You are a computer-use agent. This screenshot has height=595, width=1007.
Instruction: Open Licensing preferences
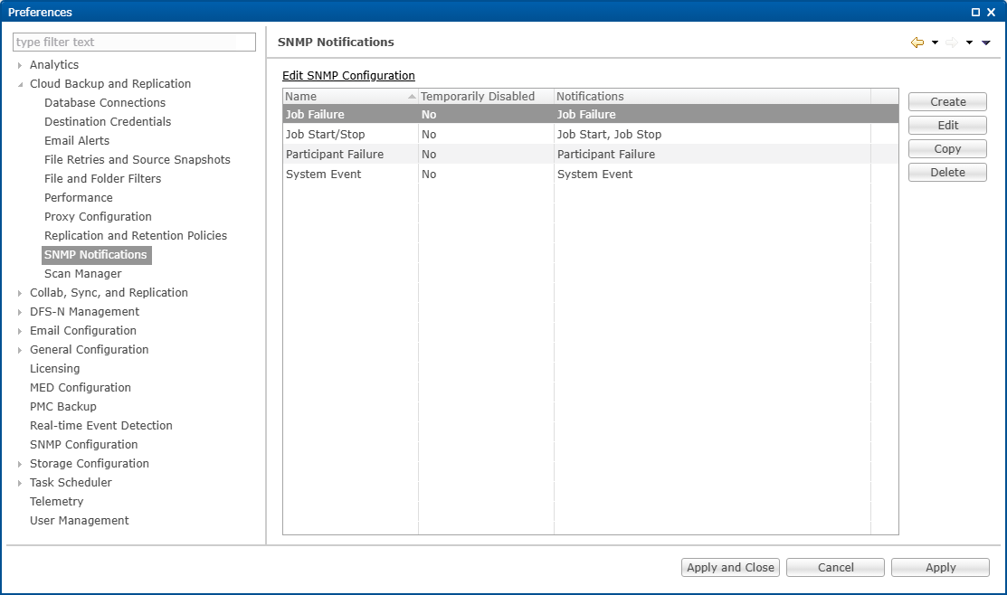[x=55, y=368]
